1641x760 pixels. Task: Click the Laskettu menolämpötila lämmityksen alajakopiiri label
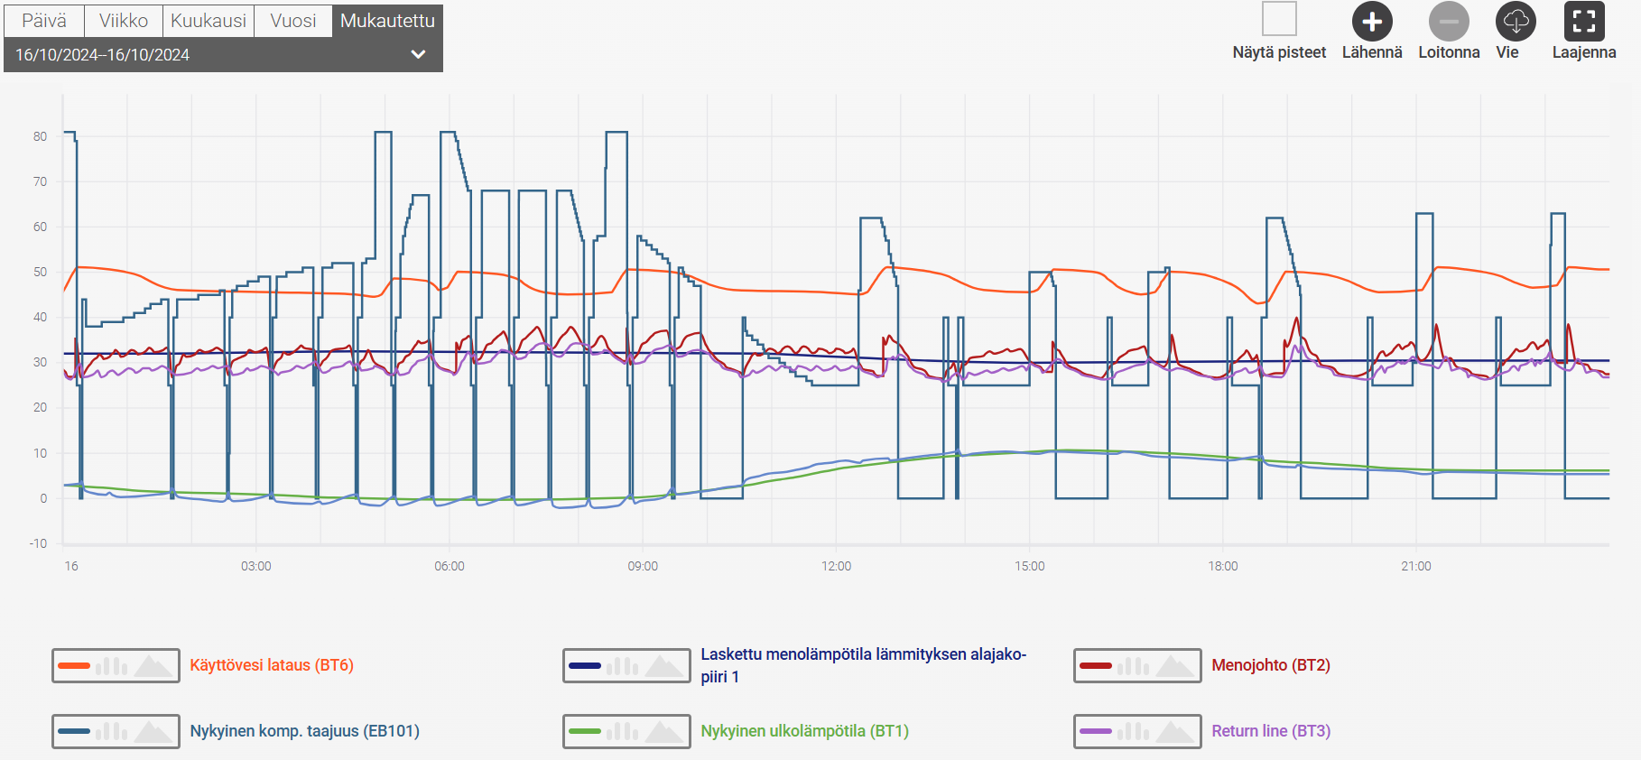[864, 665]
